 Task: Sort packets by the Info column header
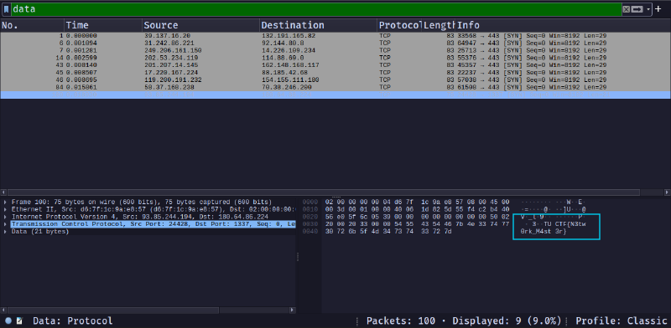pyautogui.click(x=563, y=25)
